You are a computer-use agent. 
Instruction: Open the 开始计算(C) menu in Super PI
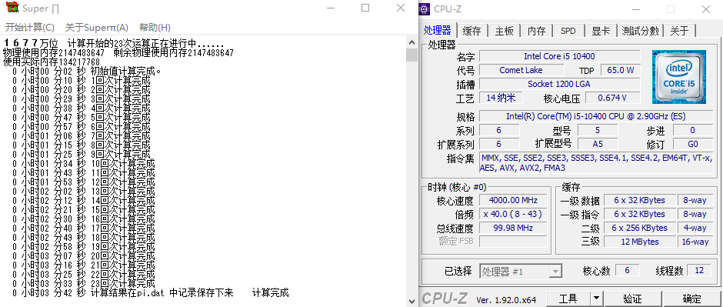(x=29, y=27)
